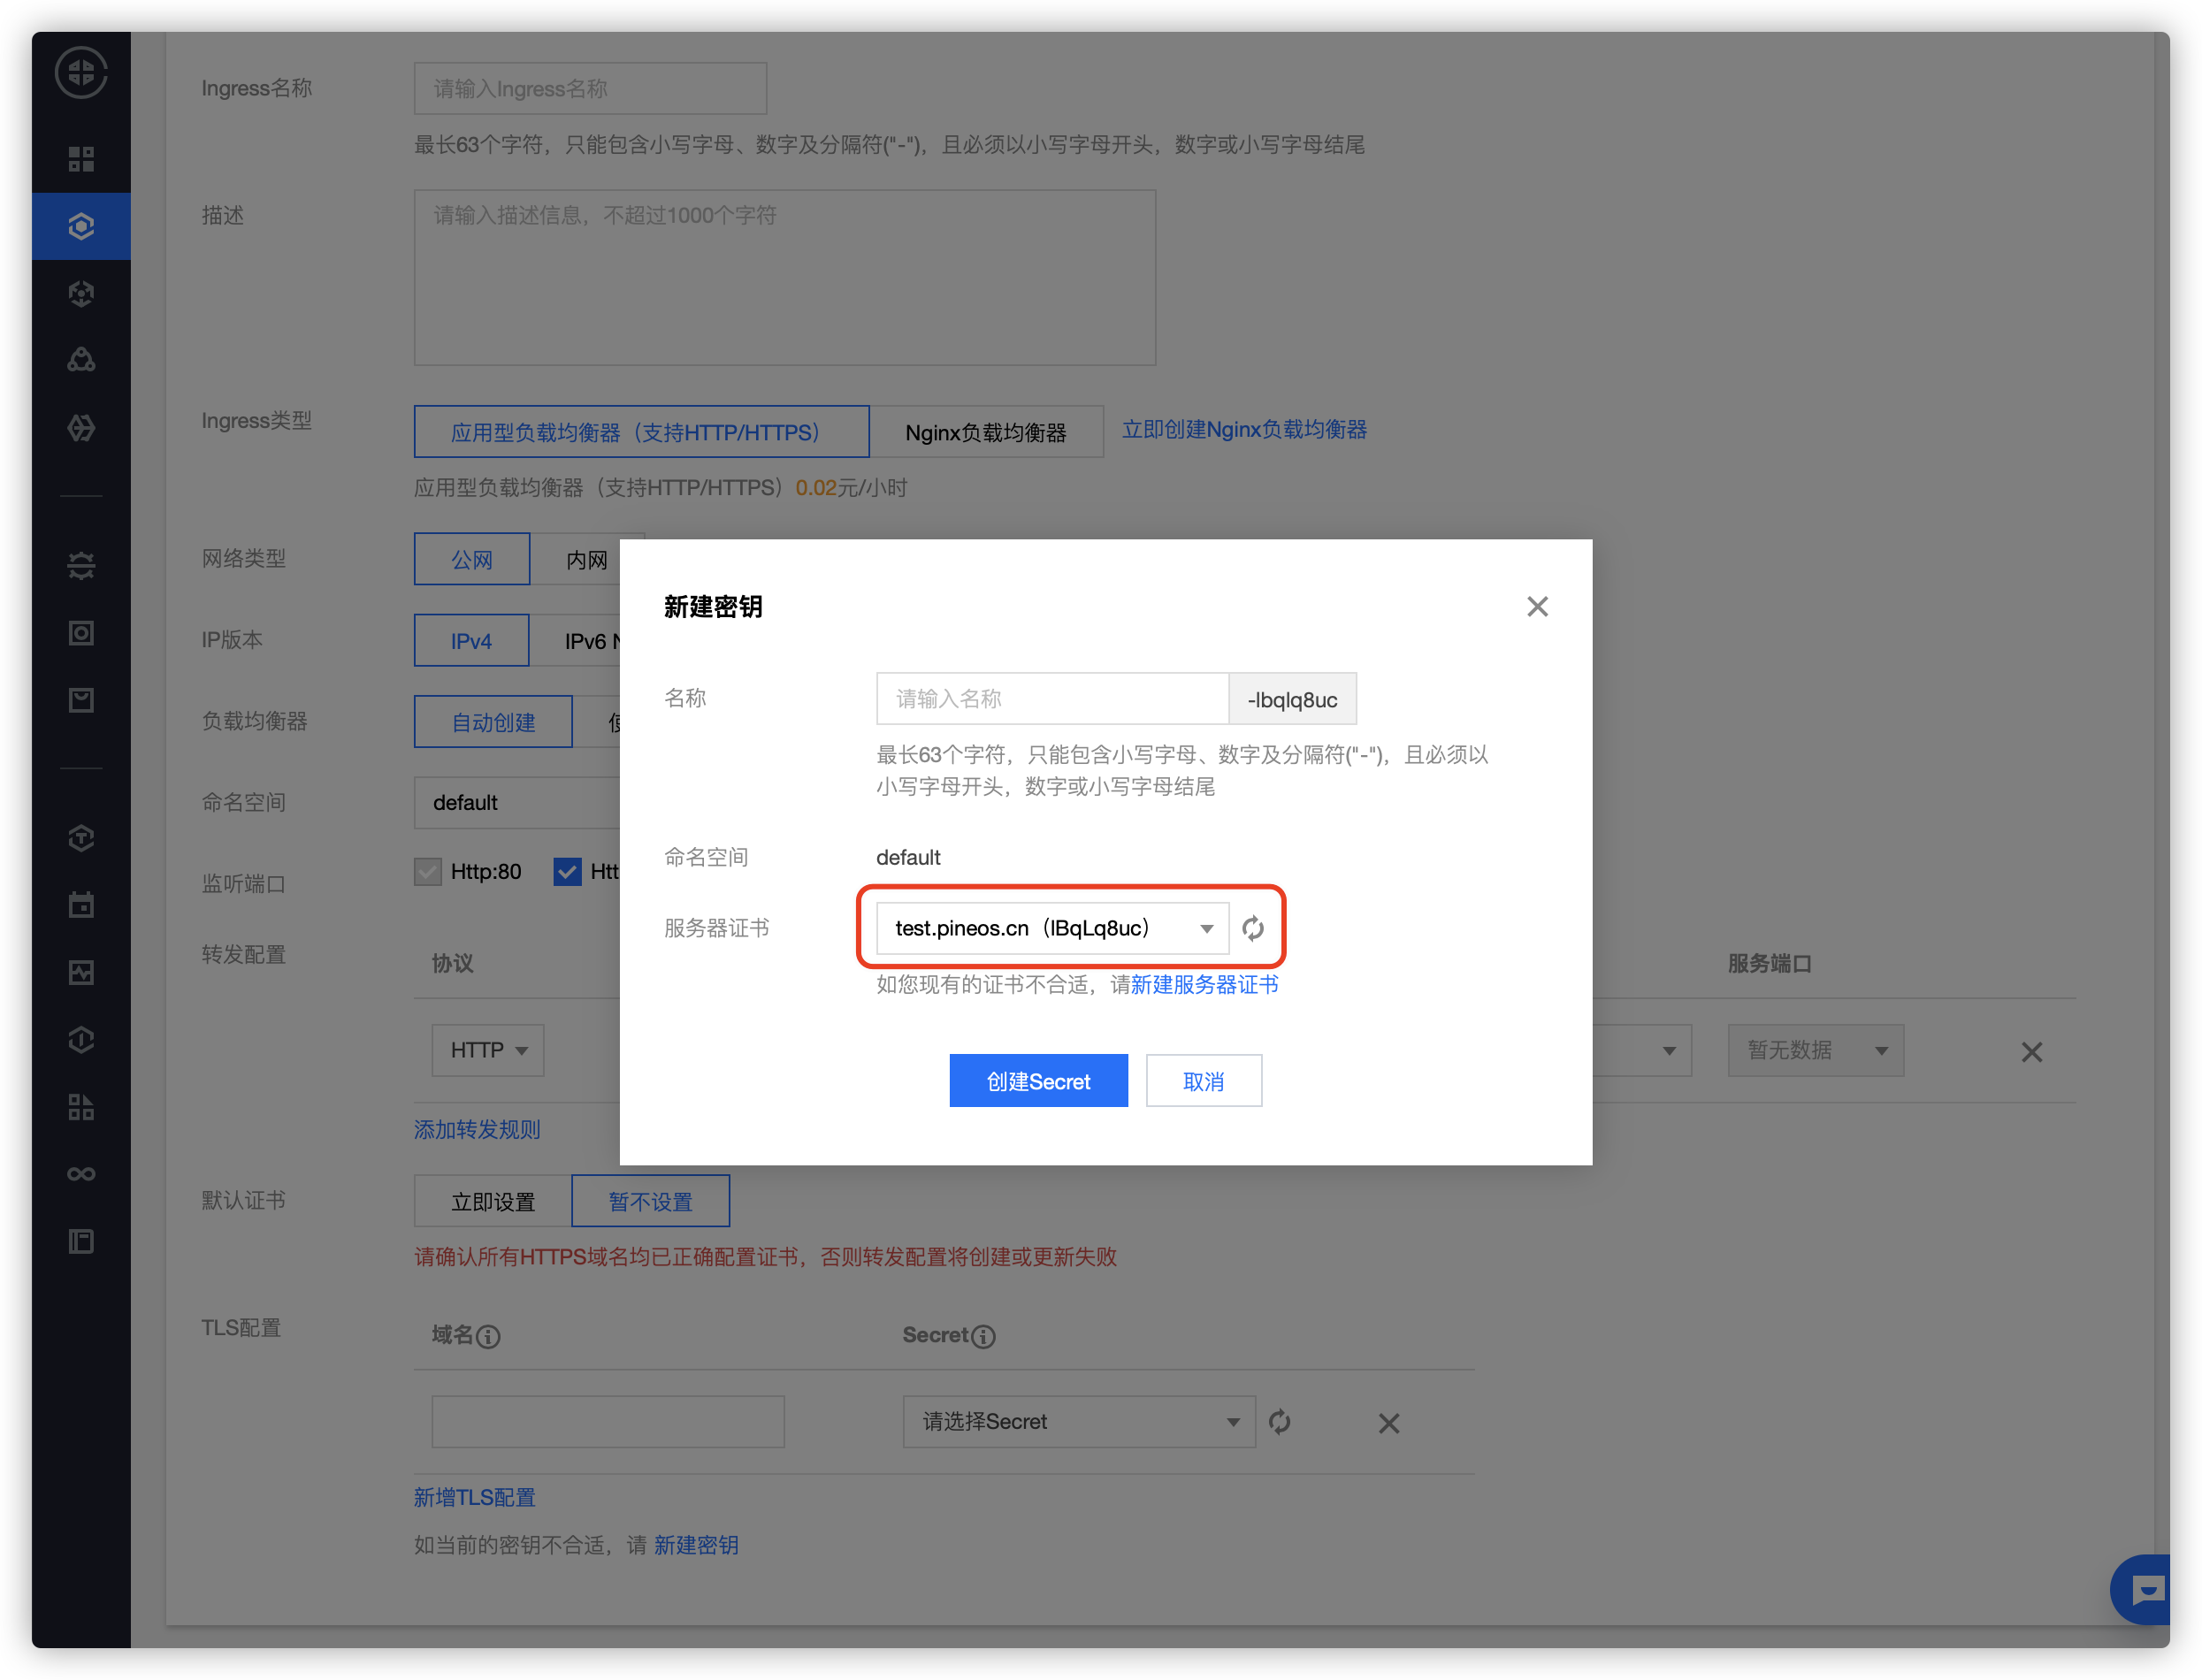Click the 新建密钥 link at page bottom
The height and width of the screenshot is (1680, 2202).
click(697, 1546)
